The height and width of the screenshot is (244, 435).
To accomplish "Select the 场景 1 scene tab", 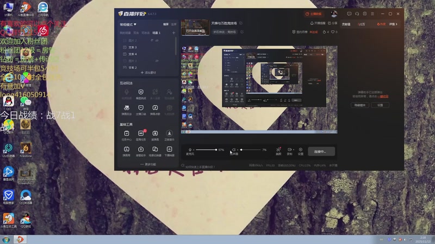I will pos(156,33).
